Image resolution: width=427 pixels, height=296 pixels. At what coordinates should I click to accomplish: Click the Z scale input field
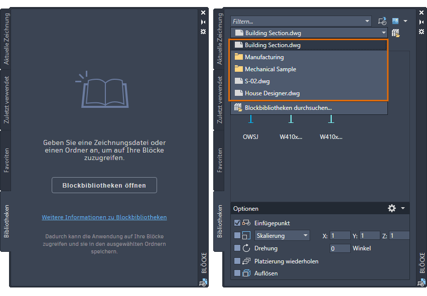click(399, 236)
